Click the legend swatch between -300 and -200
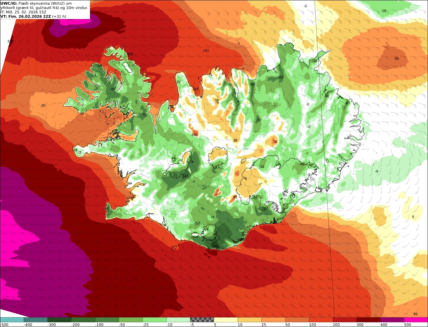This screenshot has height=327, width=428. point(59,320)
